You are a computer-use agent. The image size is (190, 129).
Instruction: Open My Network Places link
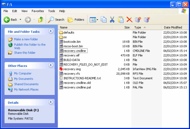(26, 89)
